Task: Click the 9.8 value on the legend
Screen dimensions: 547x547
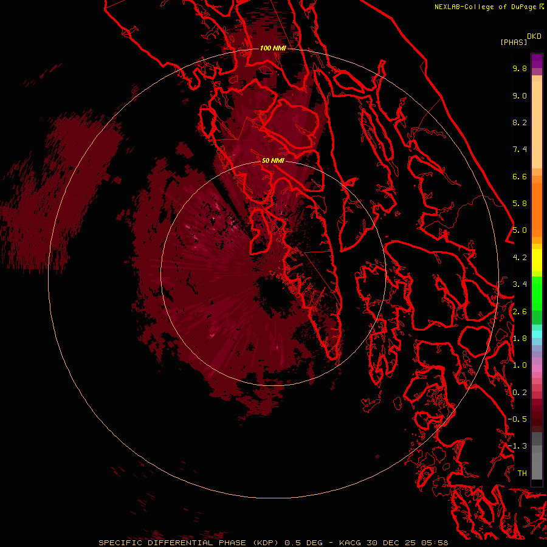Action: coord(520,68)
